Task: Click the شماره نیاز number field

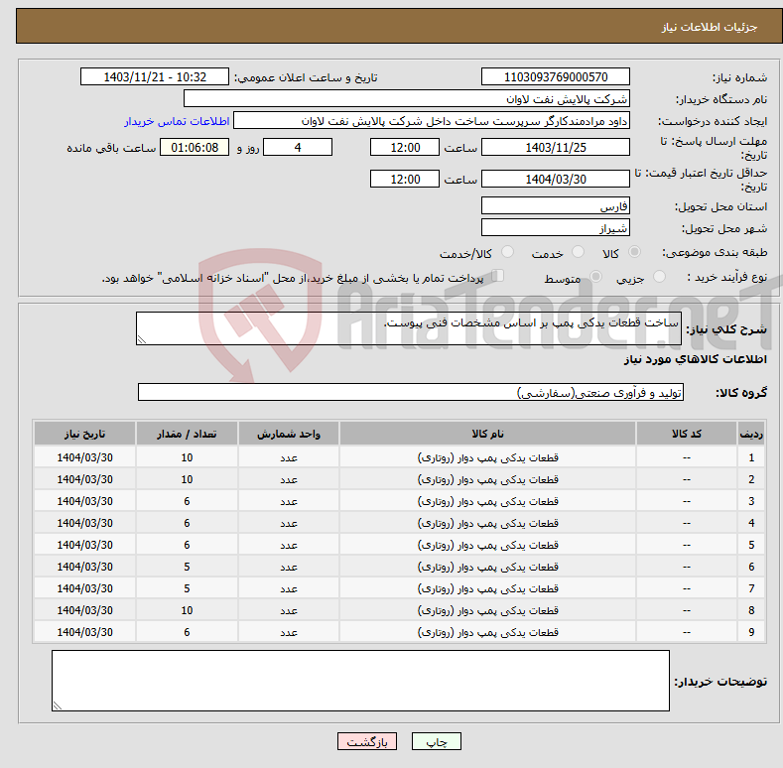Action: (556, 77)
